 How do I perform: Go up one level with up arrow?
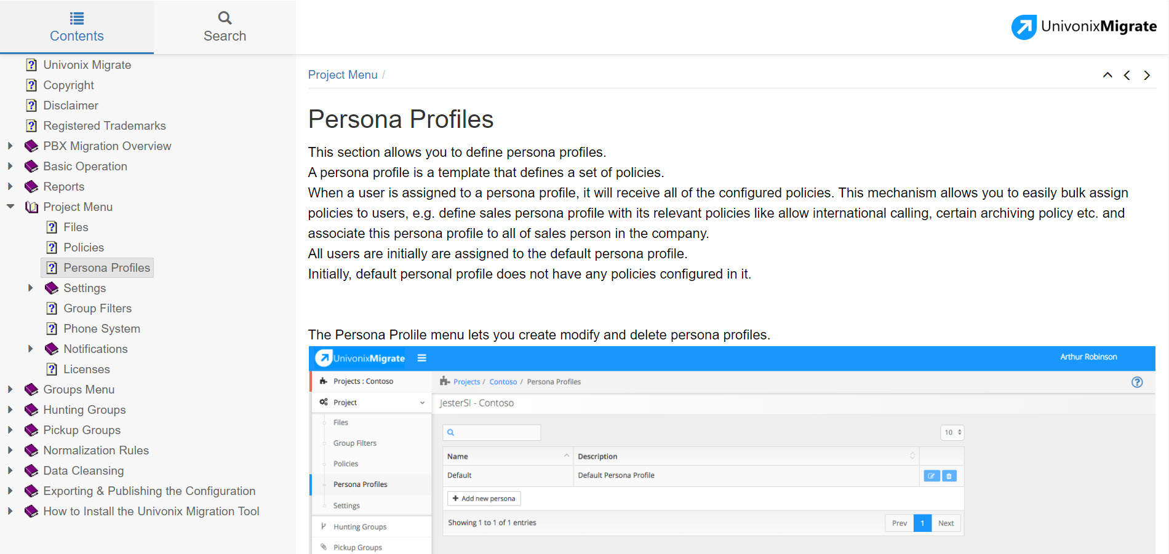click(x=1107, y=75)
